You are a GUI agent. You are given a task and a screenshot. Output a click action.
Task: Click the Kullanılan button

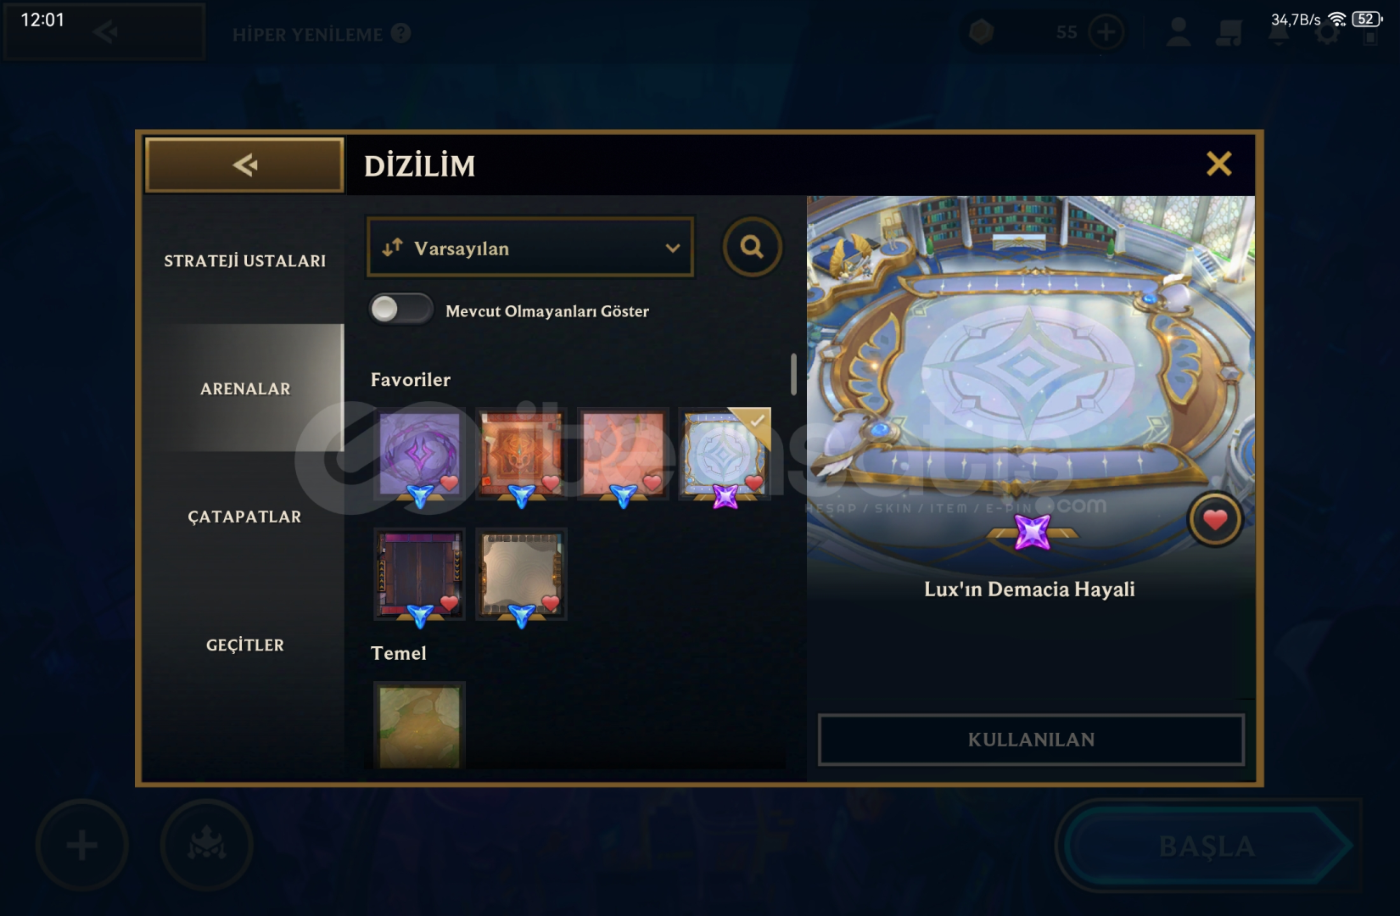[1031, 740]
